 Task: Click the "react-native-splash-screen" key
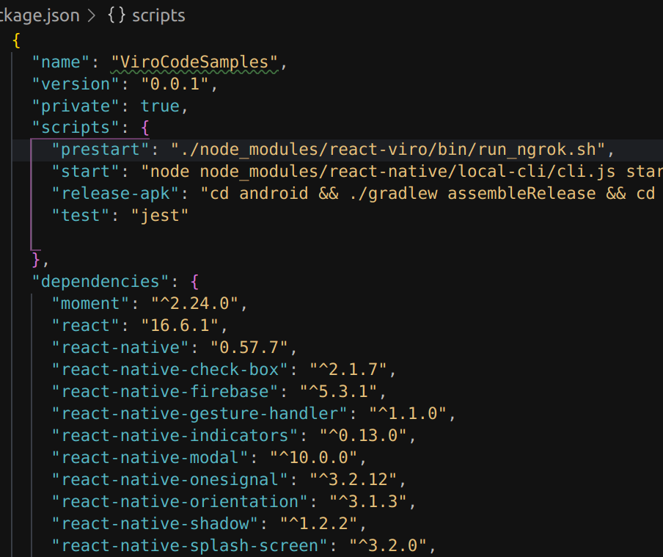189,545
